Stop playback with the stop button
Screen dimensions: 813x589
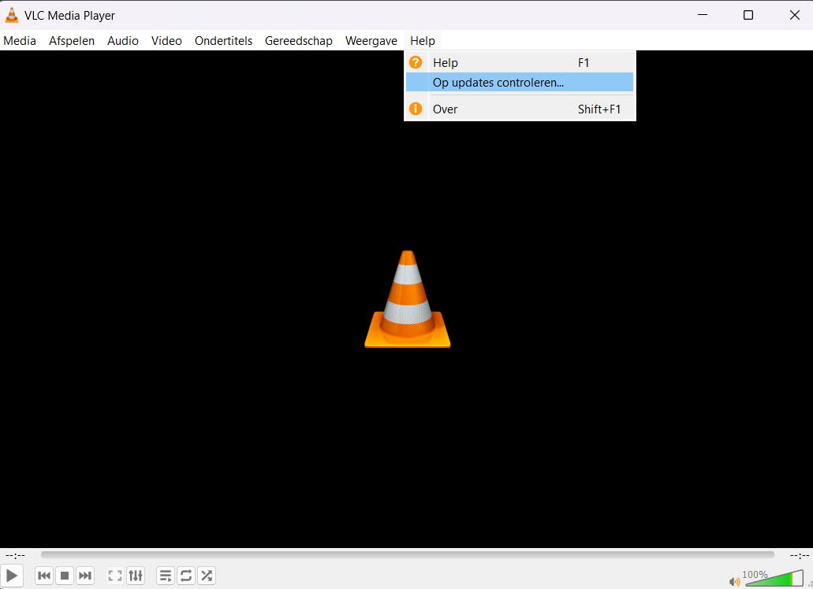pyautogui.click(x=65, y=576)
